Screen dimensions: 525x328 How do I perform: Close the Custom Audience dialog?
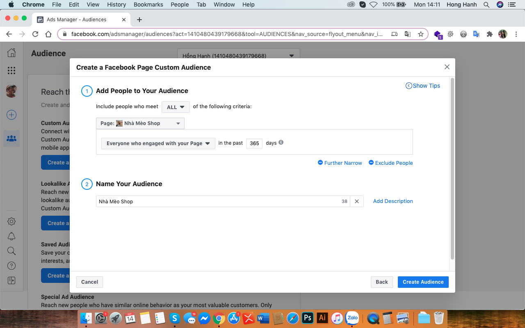[x=447, y=67]
